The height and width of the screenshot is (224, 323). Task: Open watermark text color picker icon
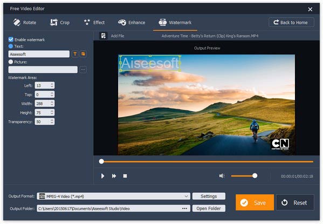pyautogui.click(x=83, y=54)
